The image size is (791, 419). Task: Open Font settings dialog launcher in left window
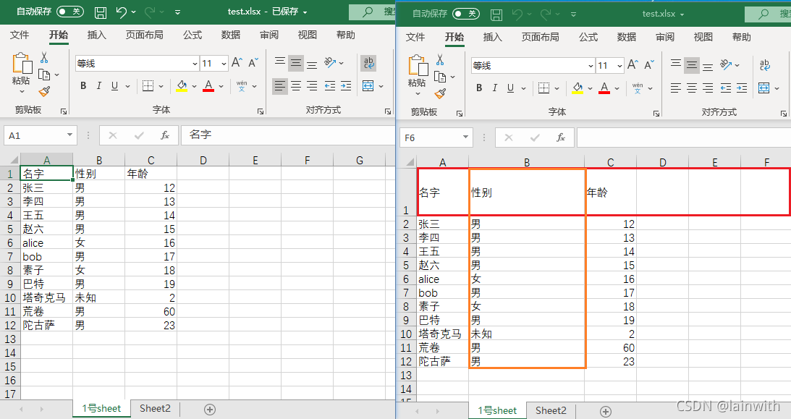click(x=261, y=111)
